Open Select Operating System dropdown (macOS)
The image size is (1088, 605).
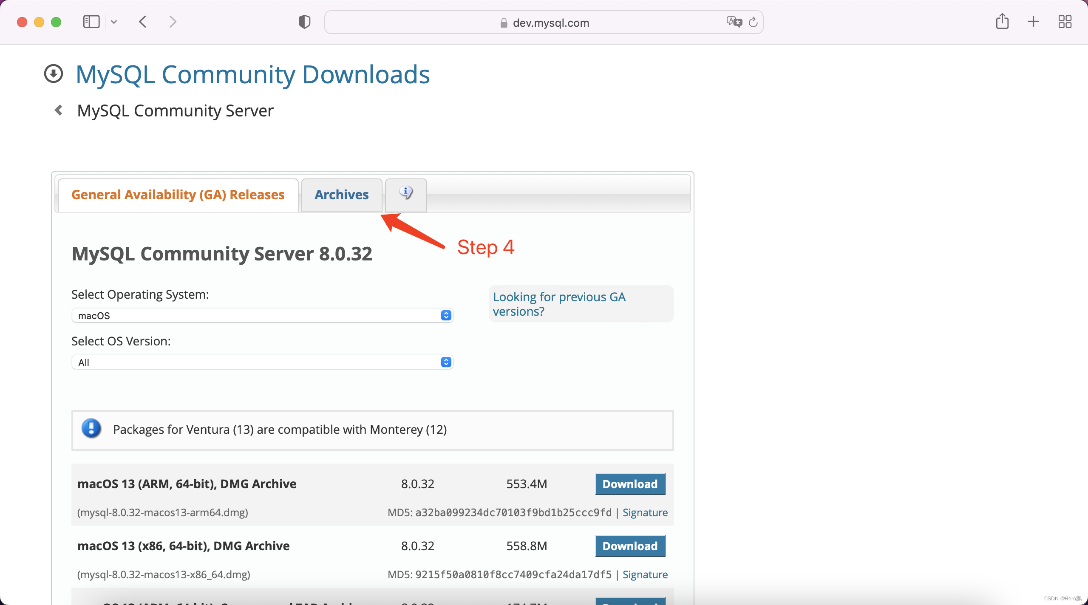[x=262, y=316]
